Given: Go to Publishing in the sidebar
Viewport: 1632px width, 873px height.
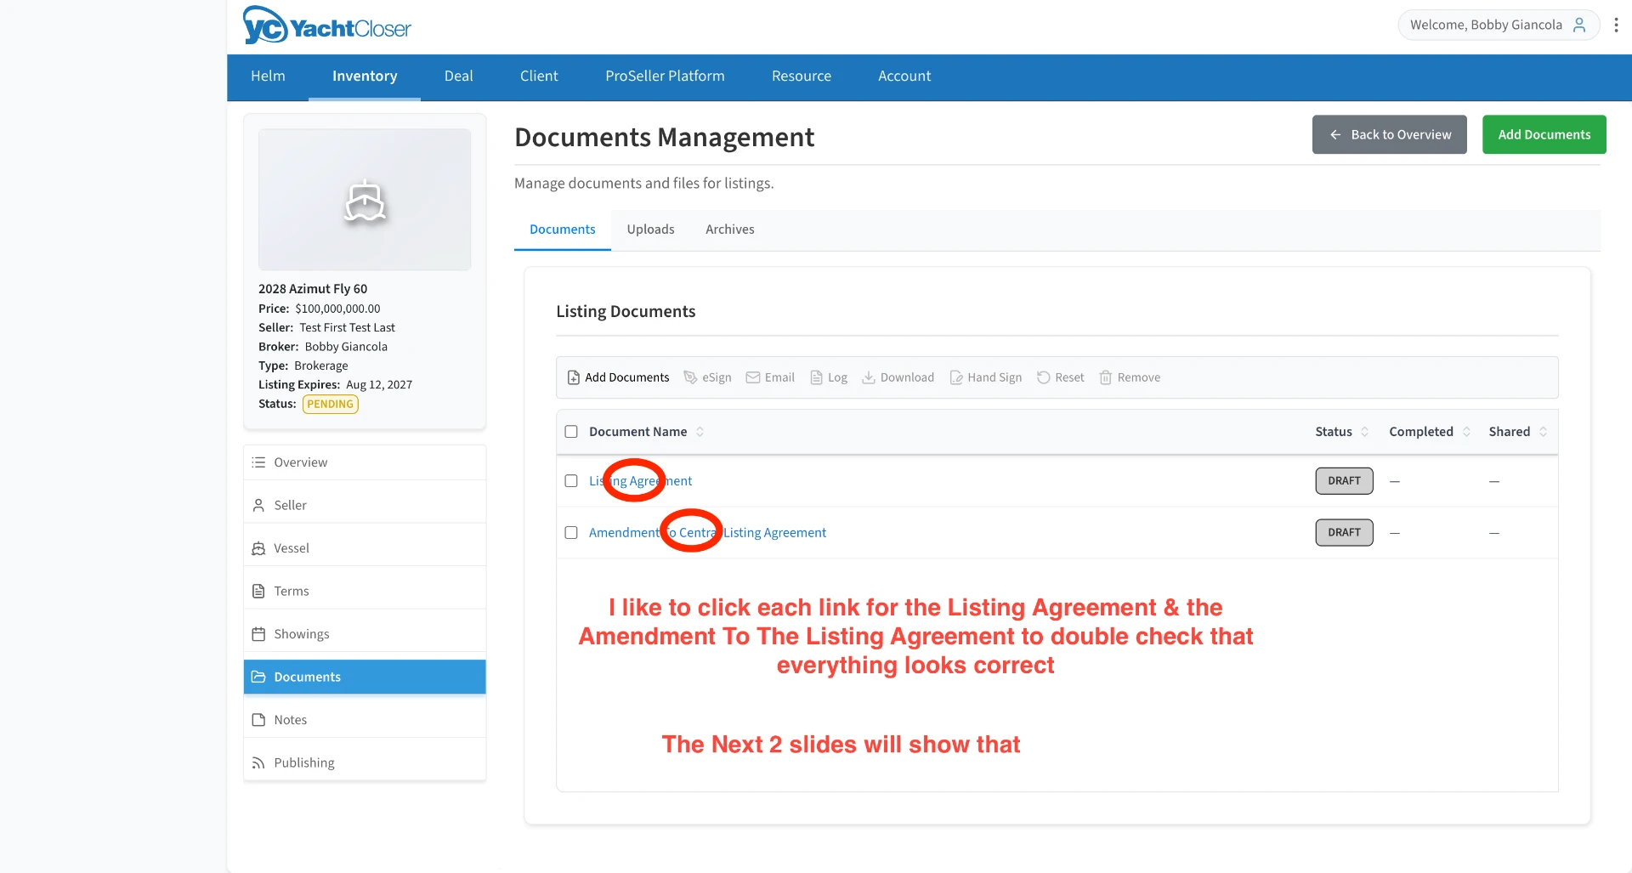Looking at the screenshot, I should (x=365, y=762).
